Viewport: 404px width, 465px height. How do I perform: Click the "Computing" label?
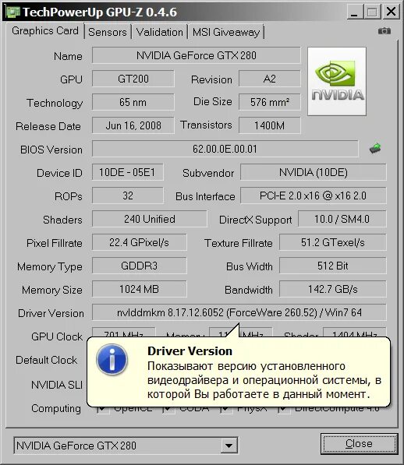click(56, 408)
